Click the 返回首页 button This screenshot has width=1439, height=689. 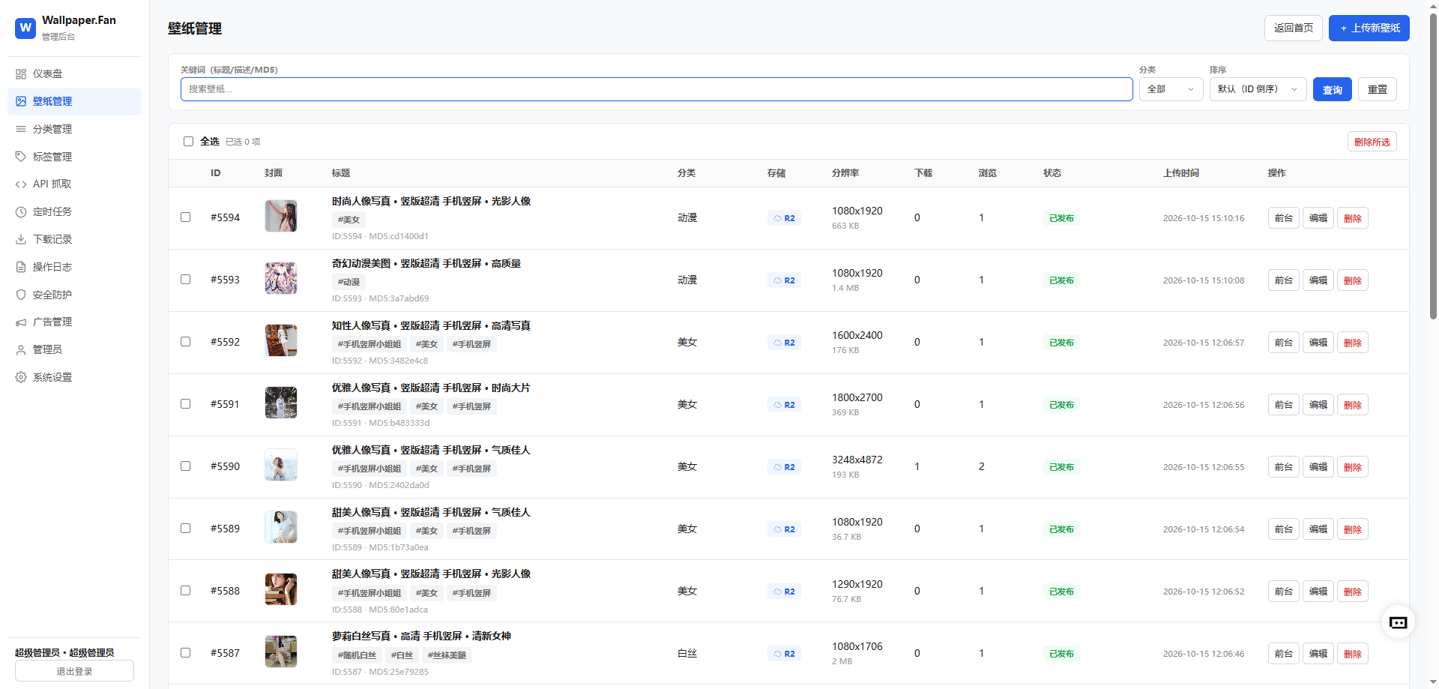(x=1293, y=28)
